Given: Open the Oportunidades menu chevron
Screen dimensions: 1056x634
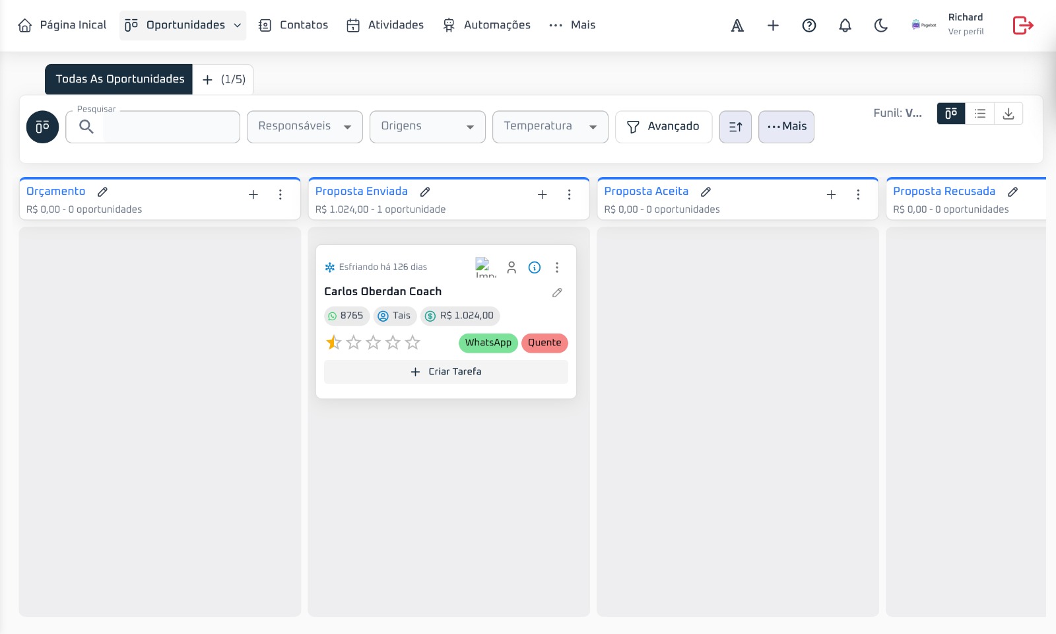Looking at the screenshot, I should point(236,25).
